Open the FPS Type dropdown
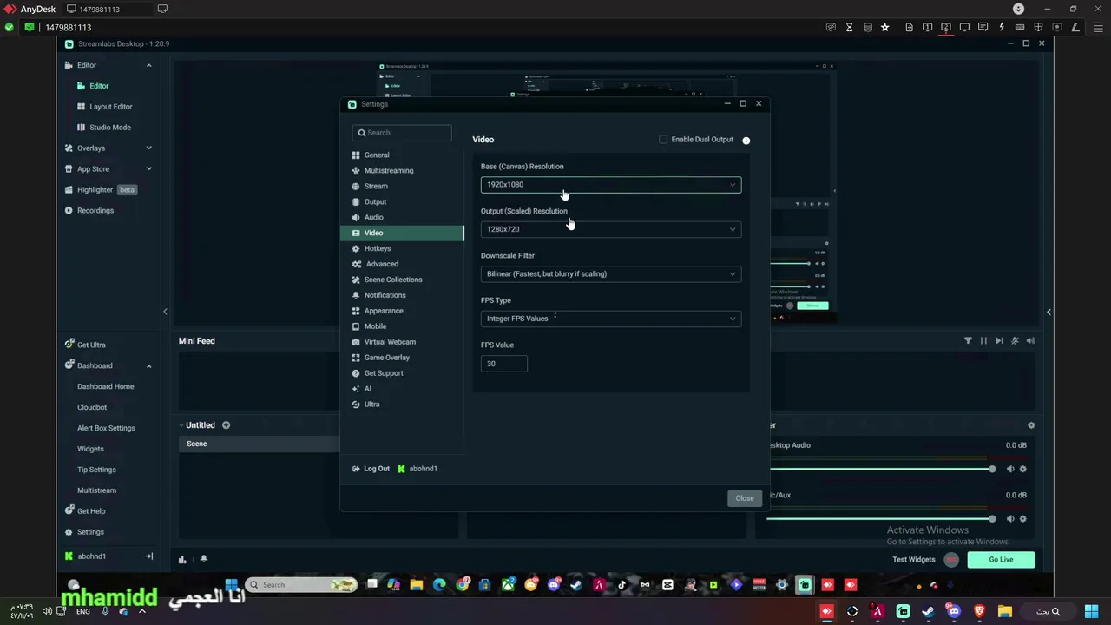The width and height of the screenshot is (1111, 625). 611,319
